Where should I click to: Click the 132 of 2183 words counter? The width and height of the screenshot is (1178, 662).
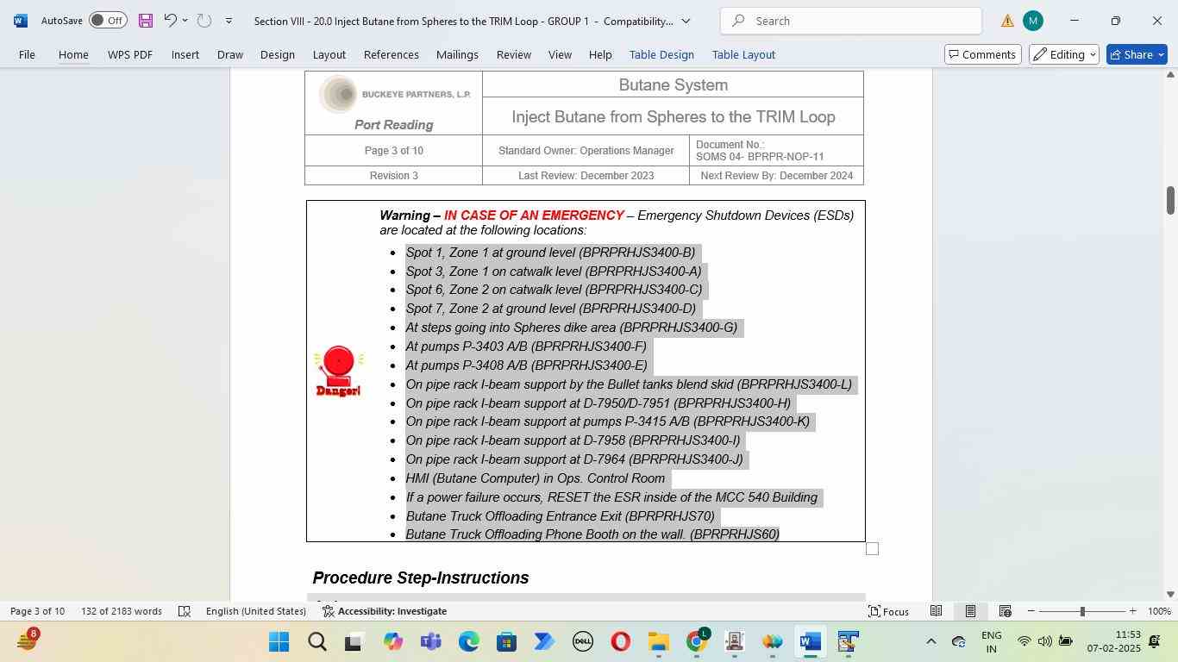(122, 611)
